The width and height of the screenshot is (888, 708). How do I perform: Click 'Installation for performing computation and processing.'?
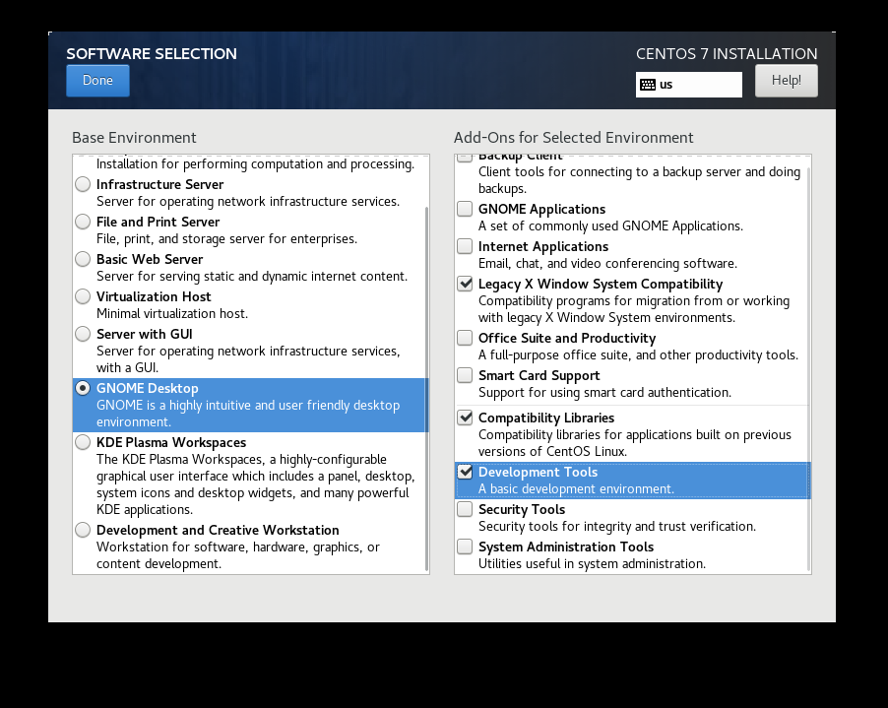click(255, 164)
